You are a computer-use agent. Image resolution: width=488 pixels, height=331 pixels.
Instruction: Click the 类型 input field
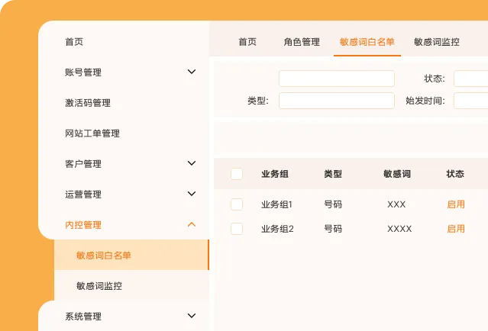[336, 101]
